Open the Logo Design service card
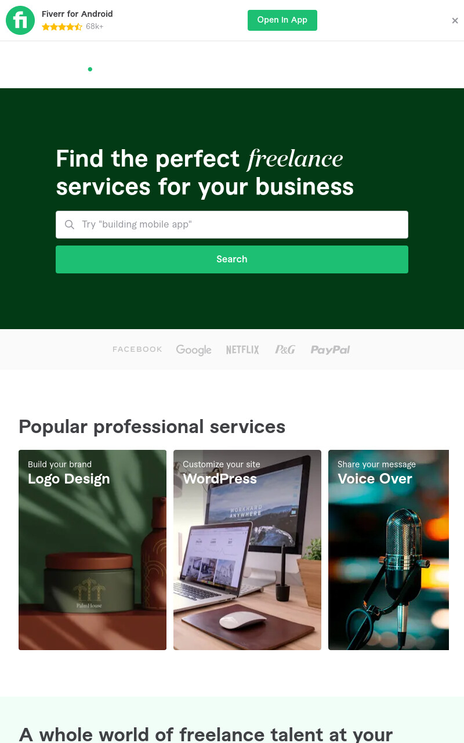Image resolution: width=464 pixels, height=743 pixels. click(x=92, y=550)
